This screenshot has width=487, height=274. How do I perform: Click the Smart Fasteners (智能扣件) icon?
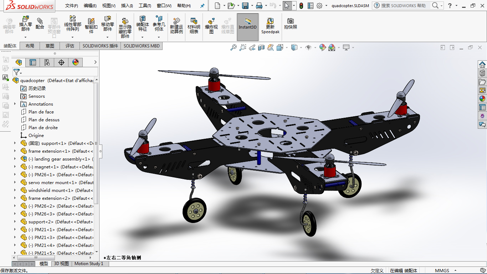(x=91, y=26)
